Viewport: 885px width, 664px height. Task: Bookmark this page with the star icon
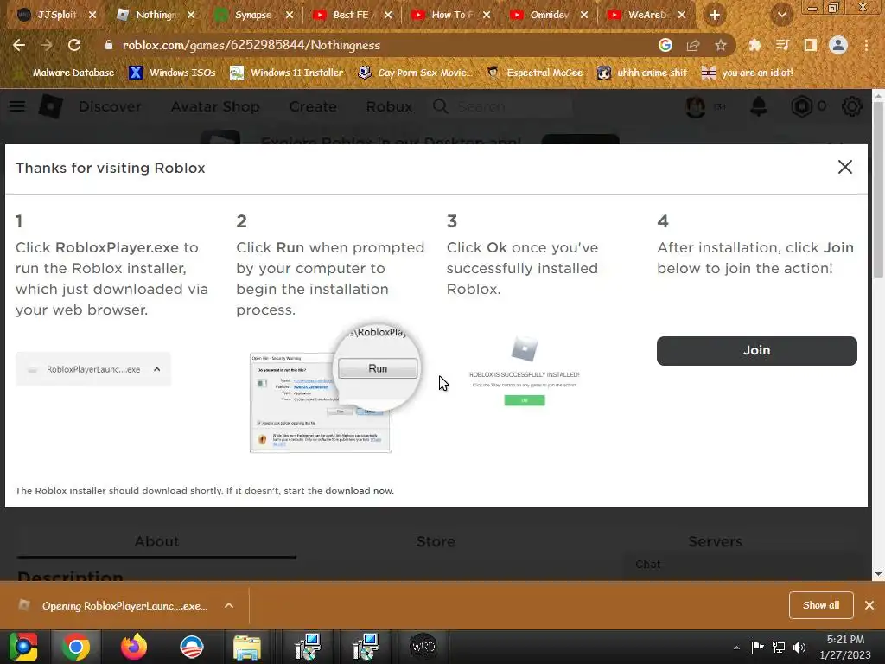click(721, 45)
